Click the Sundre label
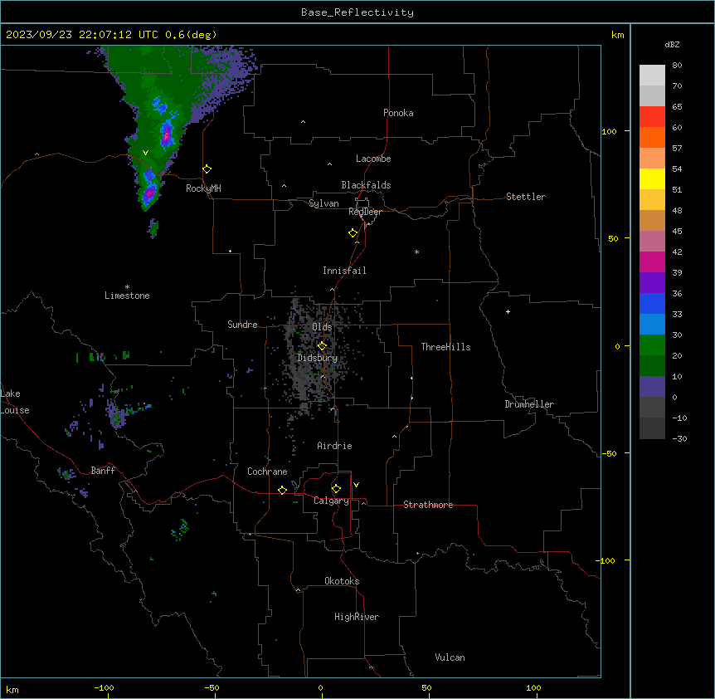715x699 pixels. [242, 325]
